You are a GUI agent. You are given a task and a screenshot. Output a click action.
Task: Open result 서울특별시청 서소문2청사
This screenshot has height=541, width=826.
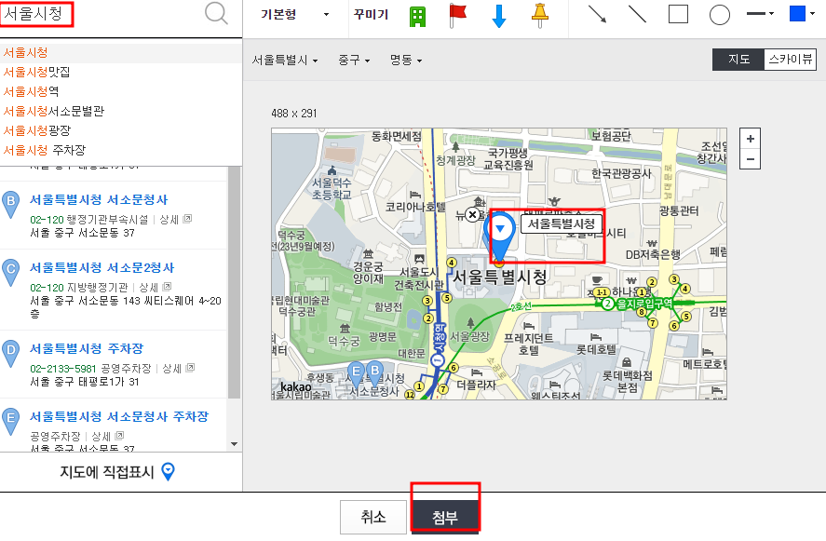pos(102,268)
